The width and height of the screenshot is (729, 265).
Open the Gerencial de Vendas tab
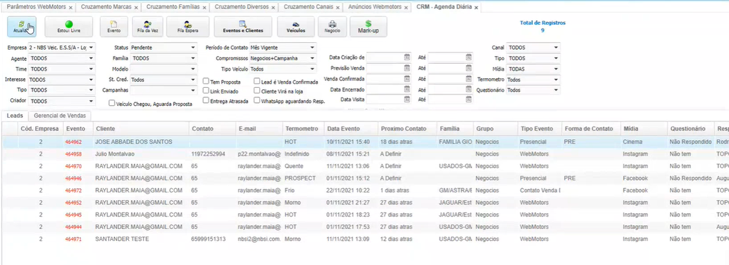[60, 116]
